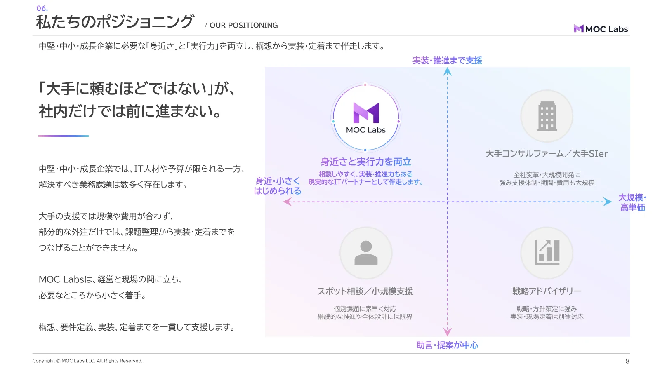The width and height of the screenshot is (660, 371).
Task: Click the bar chart growth icon
Action: [x=547, y=253]
